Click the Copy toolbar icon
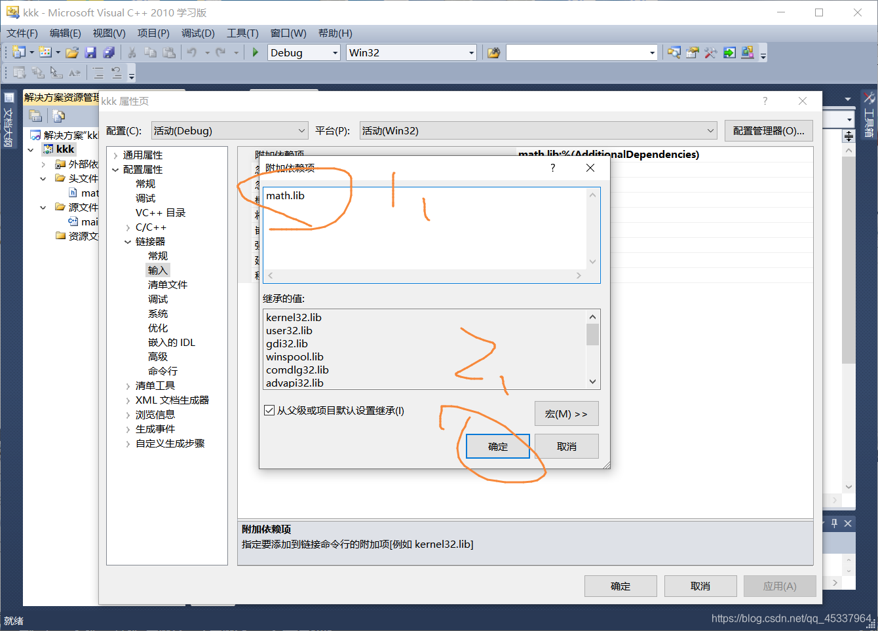This screenshot has height=631, width=878. 150,52
